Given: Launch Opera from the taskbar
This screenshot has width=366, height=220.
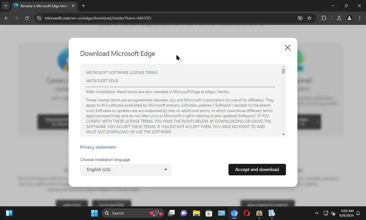Looking at the screenshot, I should 247,213.
